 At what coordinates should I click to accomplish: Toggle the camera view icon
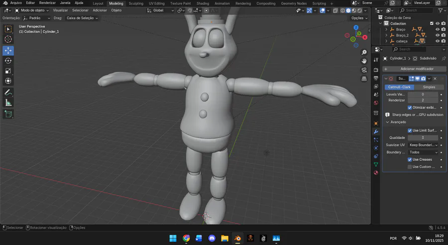point(364,70)
